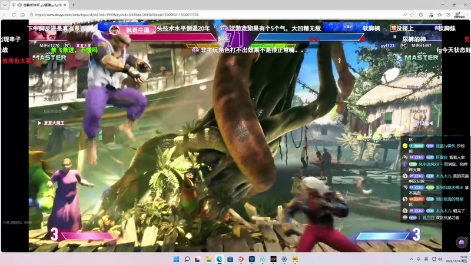The width and height of the screenshot is (471, 265).
Task: Select the Douyu livestream browser tab
Action: [x=39, y=5]
